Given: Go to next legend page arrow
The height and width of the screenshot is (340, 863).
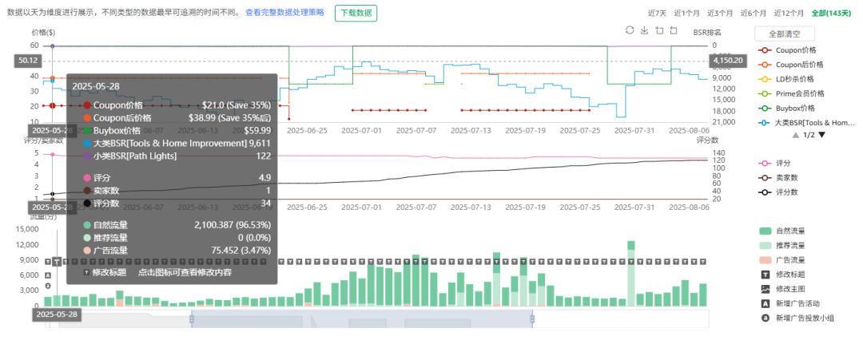Looking at the screenshot, I should [x=821, y=135].
